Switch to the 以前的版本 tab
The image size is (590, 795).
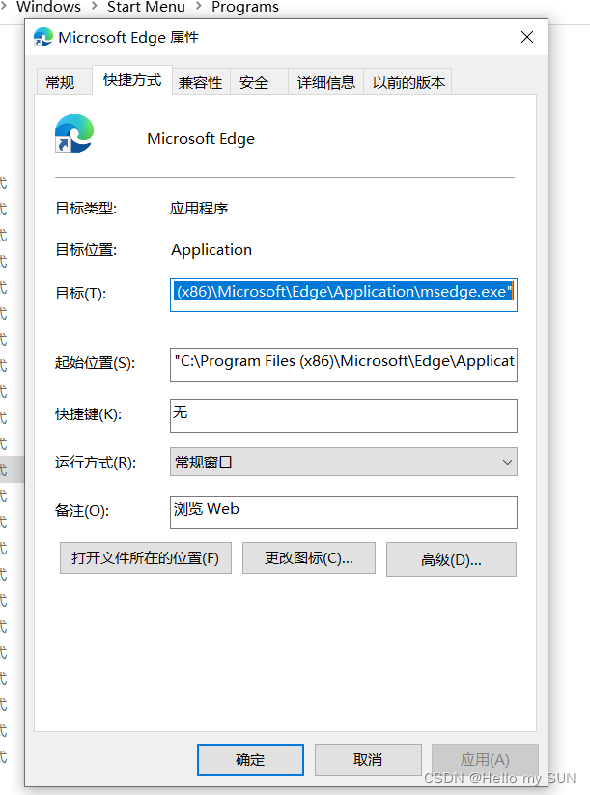(x=408, y=82)
